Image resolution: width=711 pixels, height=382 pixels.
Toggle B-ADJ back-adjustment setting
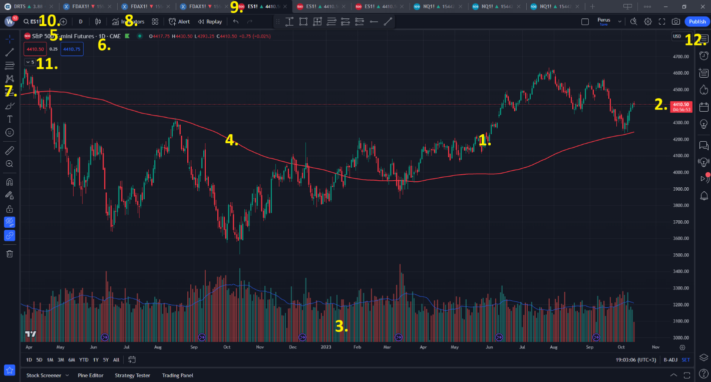click(669, 359)
